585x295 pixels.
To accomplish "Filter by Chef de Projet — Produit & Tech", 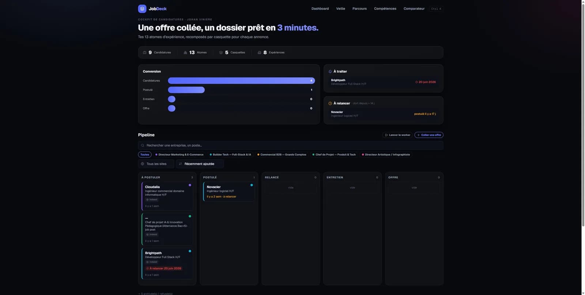I will (334, 154).
